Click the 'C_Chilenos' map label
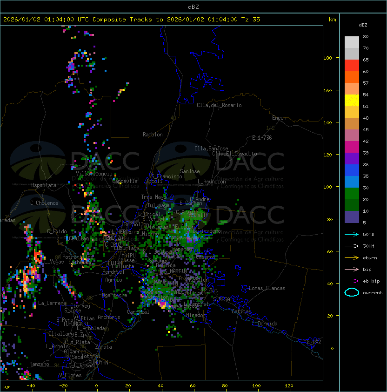 point(44,203)
